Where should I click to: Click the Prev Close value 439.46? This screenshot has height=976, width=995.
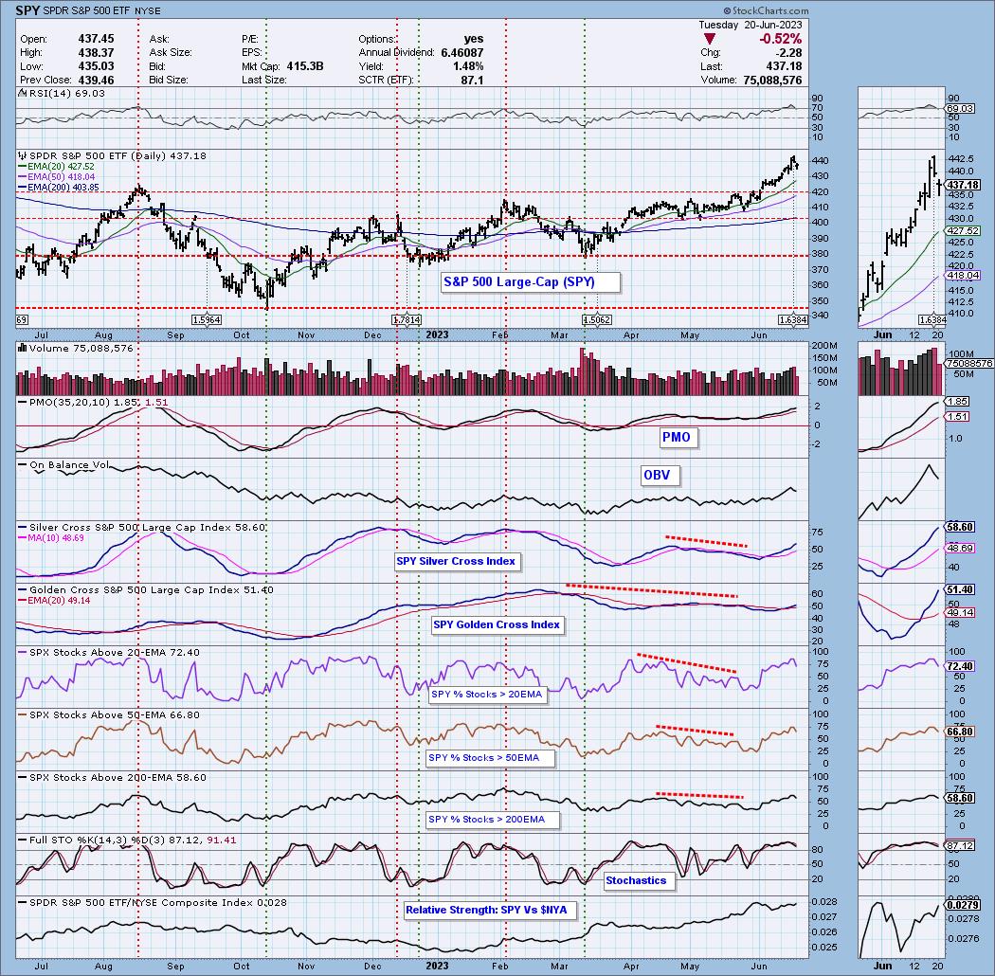point(97,80)
